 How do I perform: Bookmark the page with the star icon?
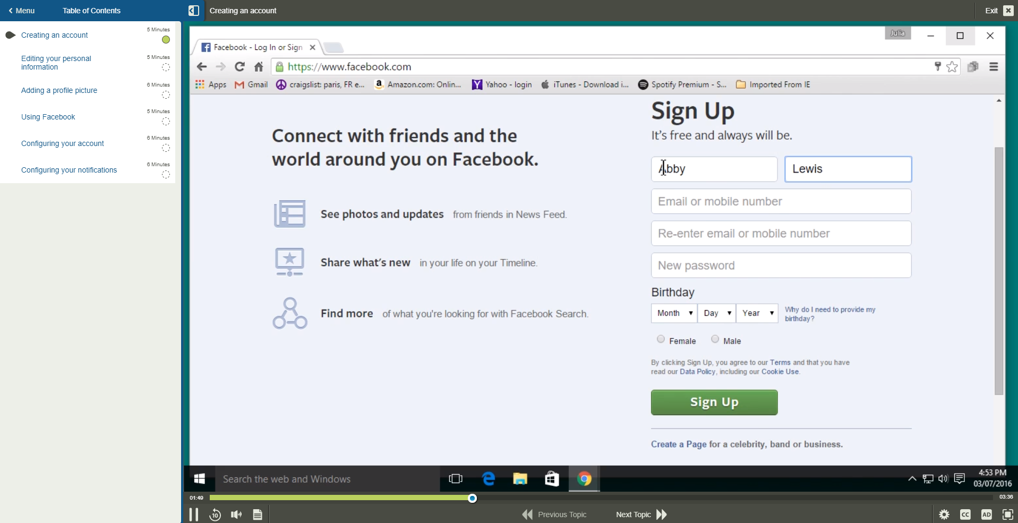(952, 66)
